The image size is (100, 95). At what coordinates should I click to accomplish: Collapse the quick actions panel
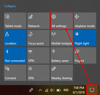point(10,6)
